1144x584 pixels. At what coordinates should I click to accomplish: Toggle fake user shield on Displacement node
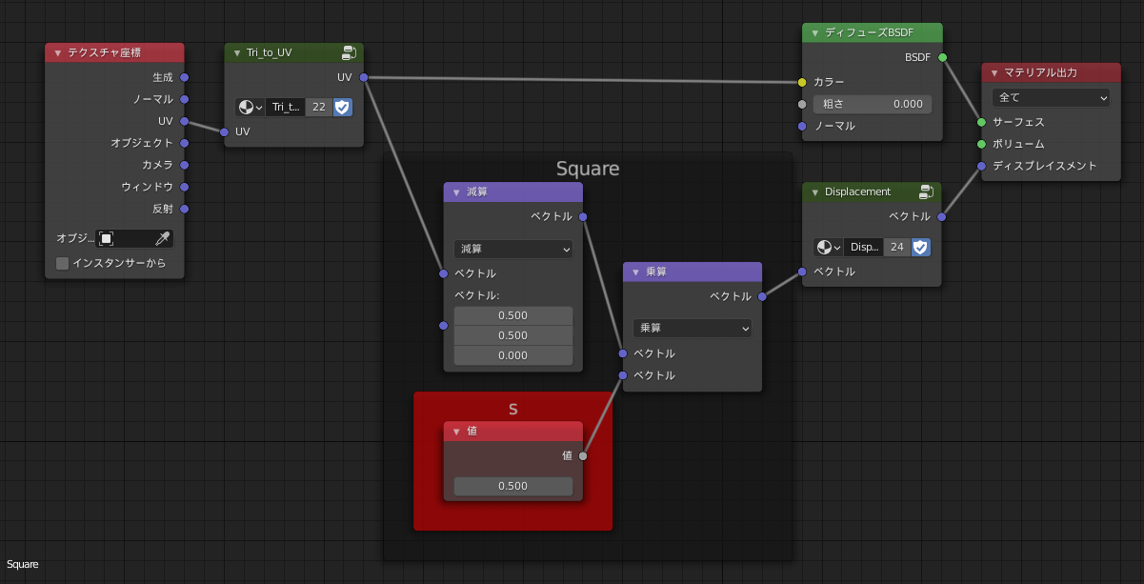click(x=920, y=247)
